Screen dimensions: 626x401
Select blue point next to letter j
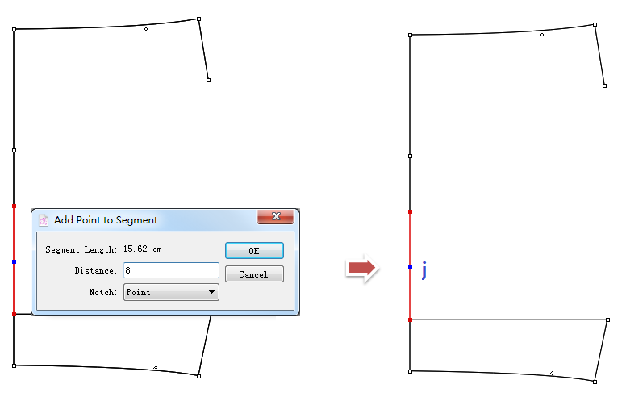coord(411,267)
